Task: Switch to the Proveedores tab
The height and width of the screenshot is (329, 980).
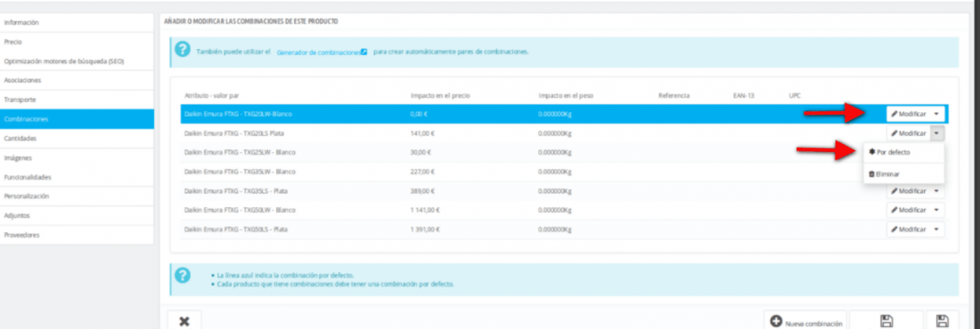Action: tap(77, 235)
